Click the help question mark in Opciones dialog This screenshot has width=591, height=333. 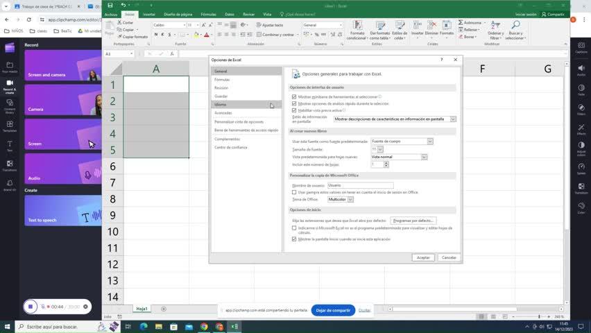pyautogui.click(x=442, y=60)
